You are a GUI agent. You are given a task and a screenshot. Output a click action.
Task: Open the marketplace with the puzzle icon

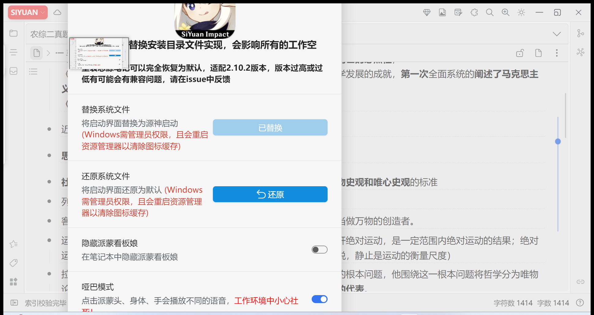pyautogui.click(x=474, y=12)
